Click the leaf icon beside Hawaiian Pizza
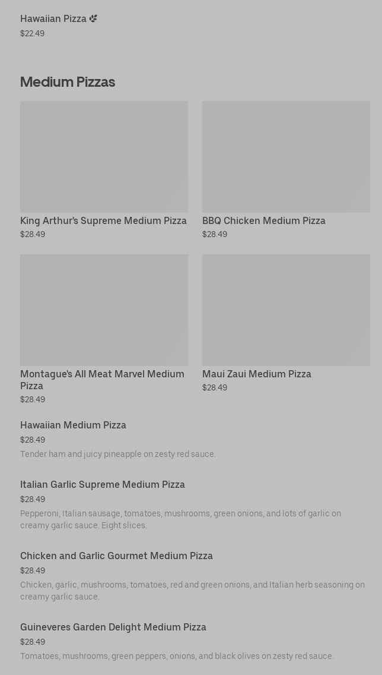 point(93,18)
